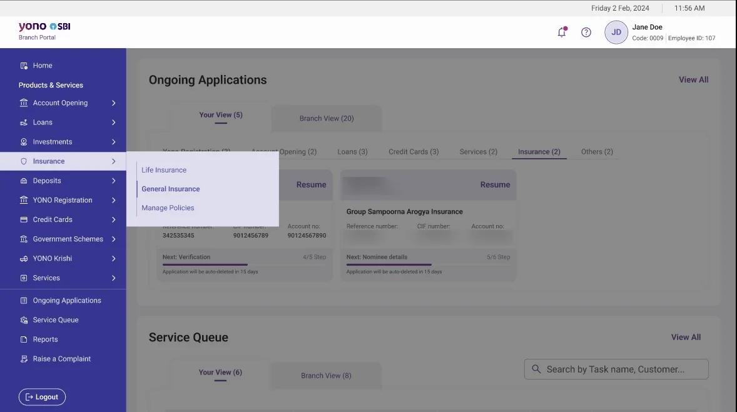Screen dimensions: 737x412
Task: Click the Group Sampoorna Arogya Insurance title
Action: [x=405, y=212]
